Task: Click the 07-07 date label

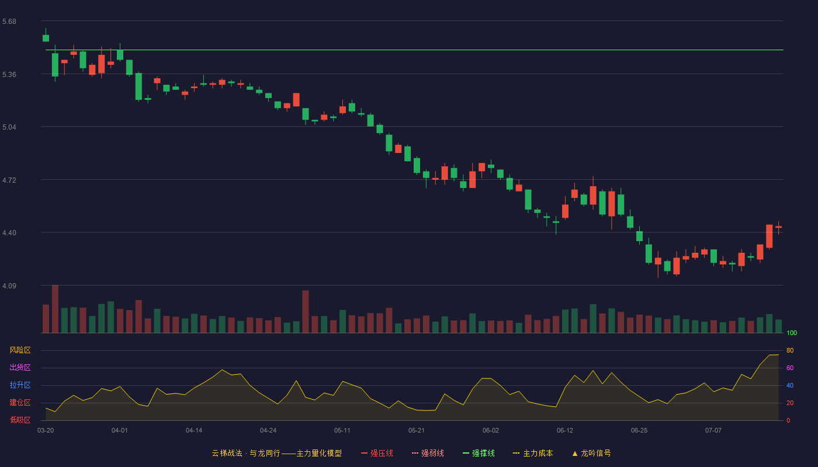Action: pyautogui.click(x=713, y=430)
